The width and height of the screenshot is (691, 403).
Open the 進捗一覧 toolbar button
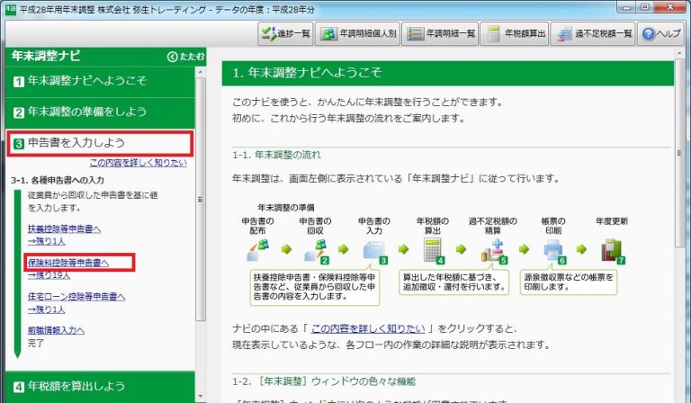coord(283,35)
